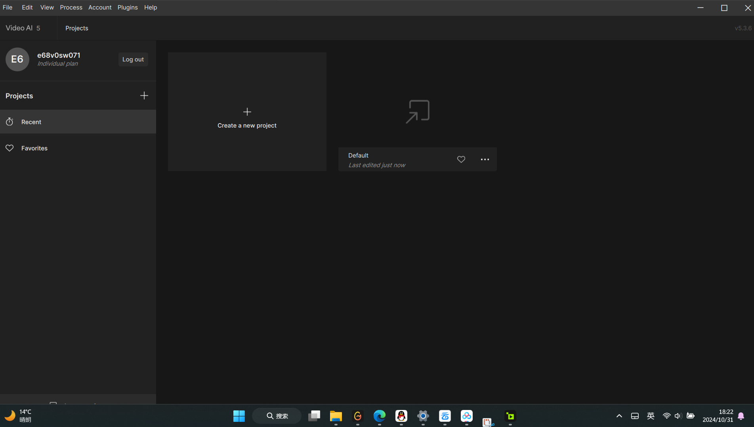Screen dimensions: 754x427
Task: Open the Default project thumbnail
Action: (x=417, y=112)
